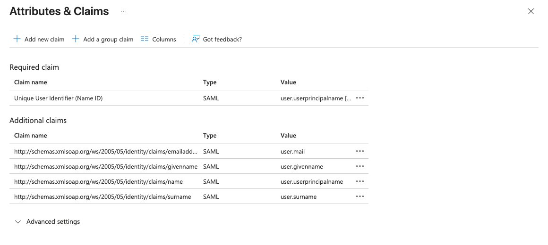Click the Columns label in the toolbar
The image size is (548, 245).
click(x=164, y=40)
